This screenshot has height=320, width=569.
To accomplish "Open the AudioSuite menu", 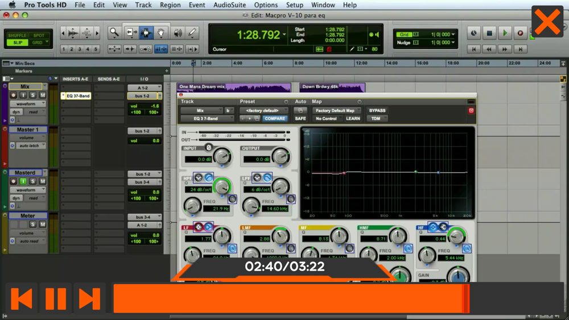I will pyautogui.click(x=229, y=5).
